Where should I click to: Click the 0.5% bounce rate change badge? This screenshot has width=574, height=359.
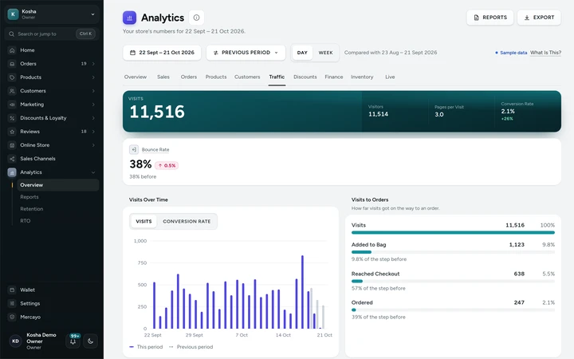click(x=167, y=166)
